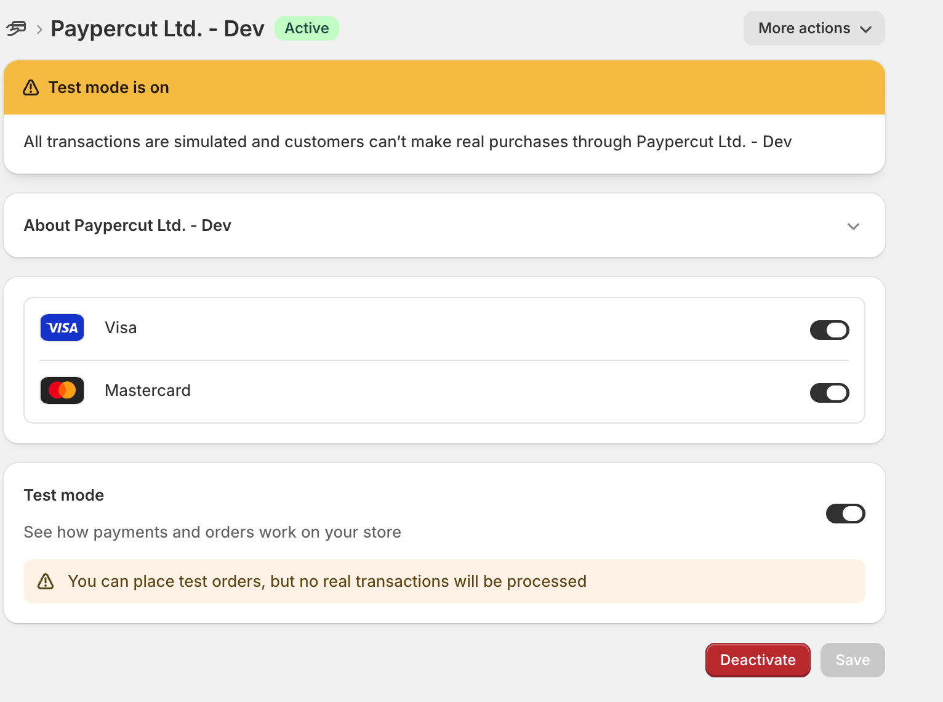Viewport: 943px width, 702px height.
Task: Click the Active status badge
Action: pyautogui.click(x=307, y=28)
